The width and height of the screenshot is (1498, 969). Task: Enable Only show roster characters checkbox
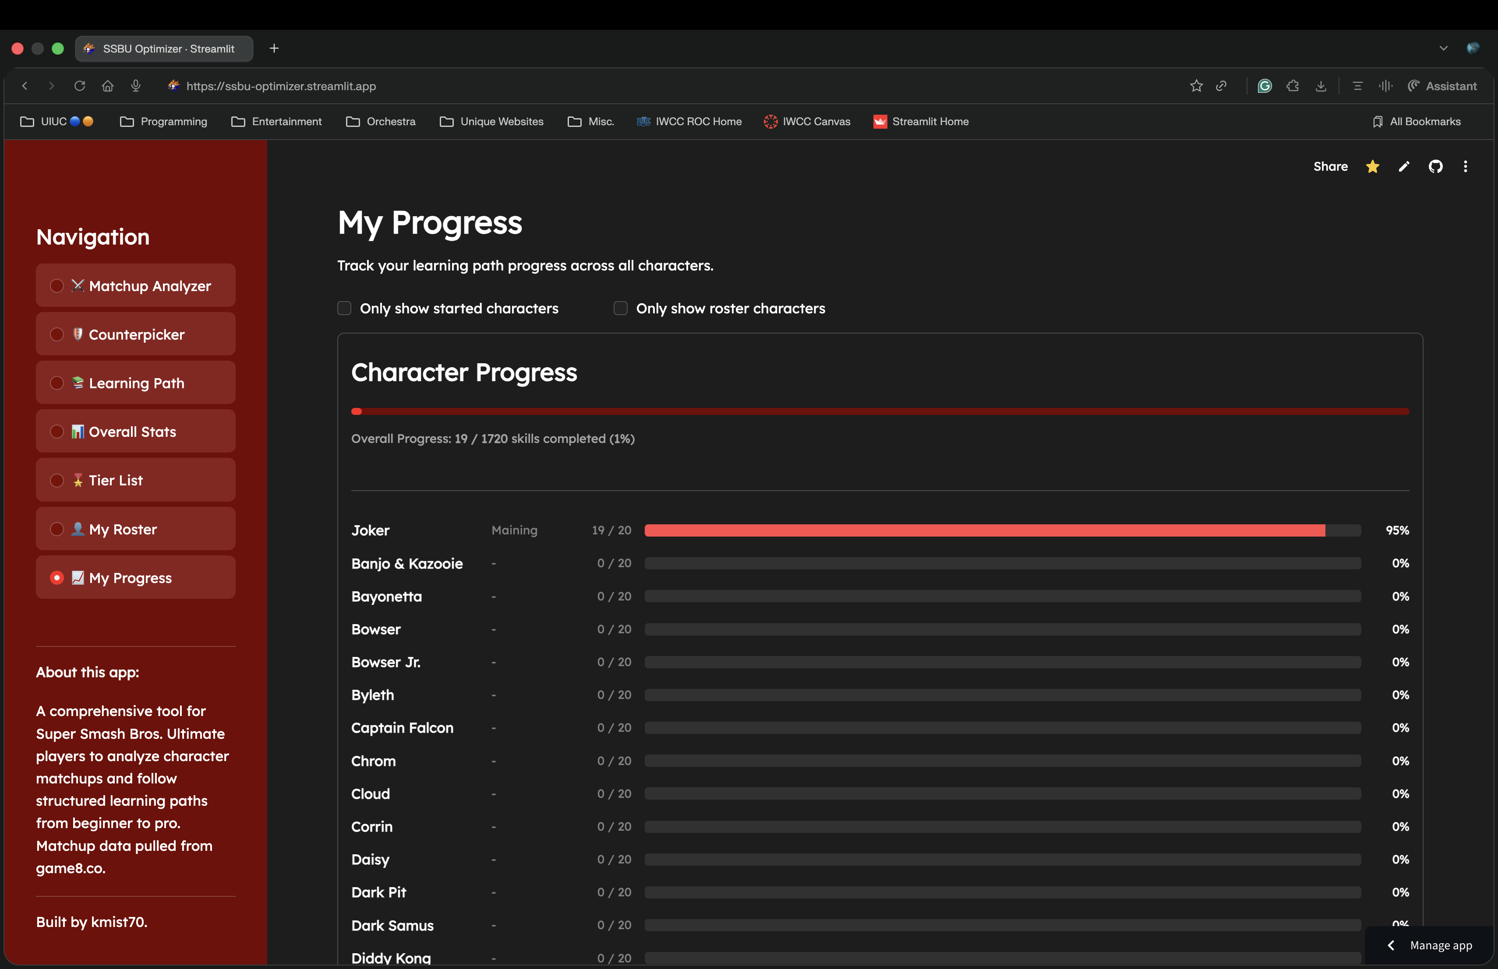click(621, 308)
